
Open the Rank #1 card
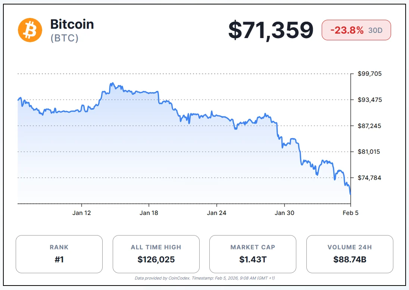pyautogui.click(x=59, y=254)
